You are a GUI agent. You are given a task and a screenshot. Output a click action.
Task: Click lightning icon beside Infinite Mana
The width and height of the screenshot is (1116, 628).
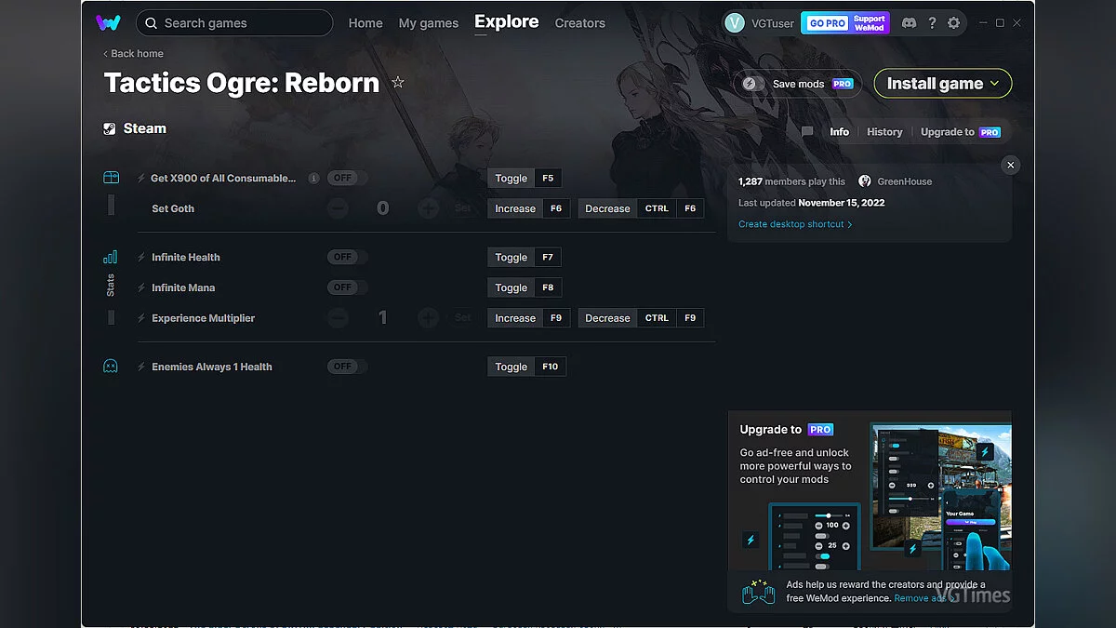(x=141, y=288)
